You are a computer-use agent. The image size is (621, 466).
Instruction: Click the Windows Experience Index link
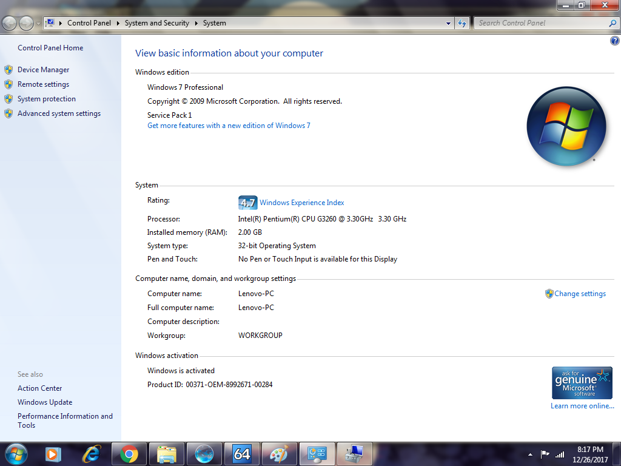(x=301, y=203)
